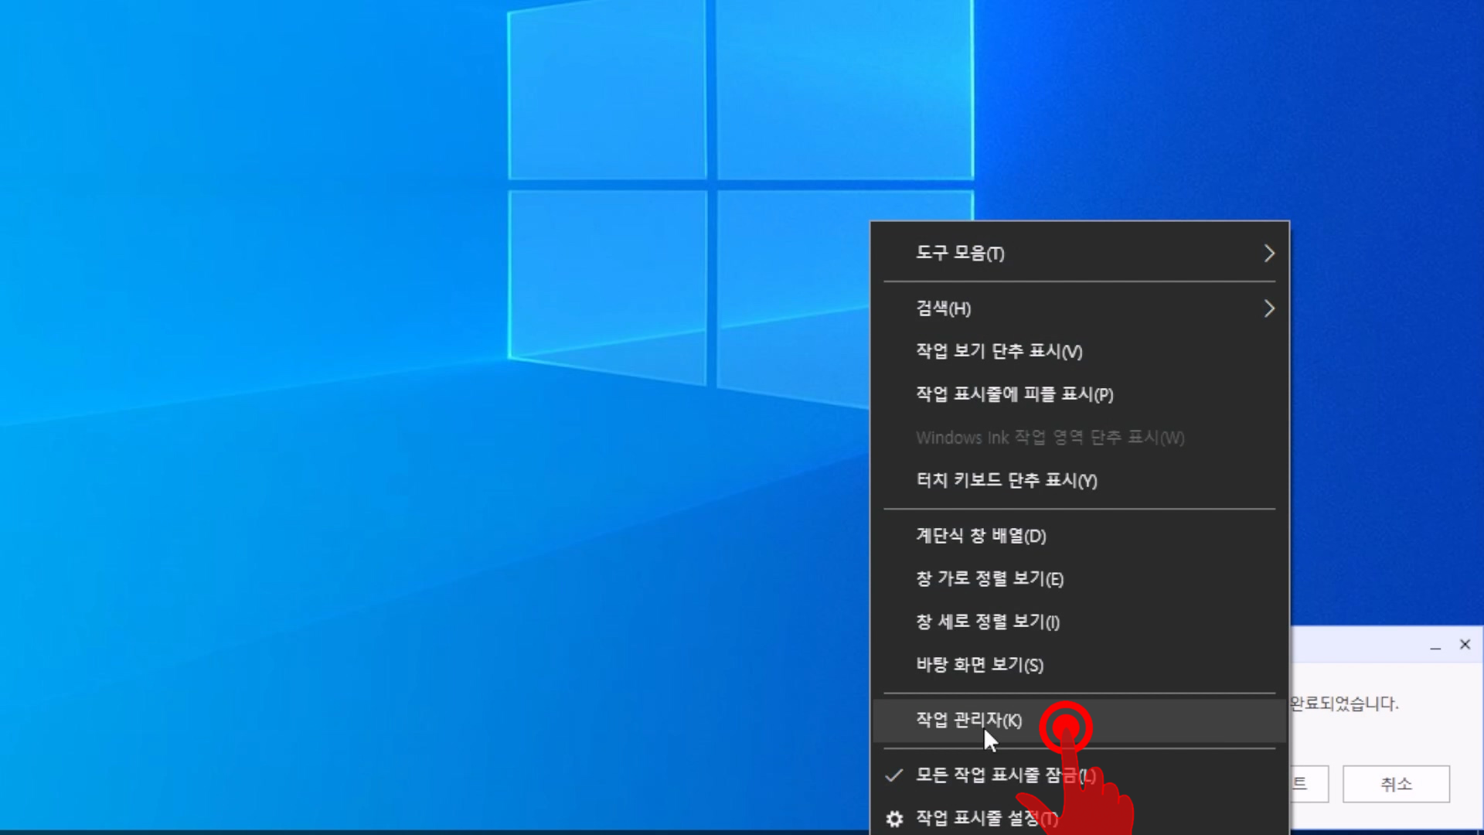Select 작업 보기 단추 표시(V)

coord(999,352)
